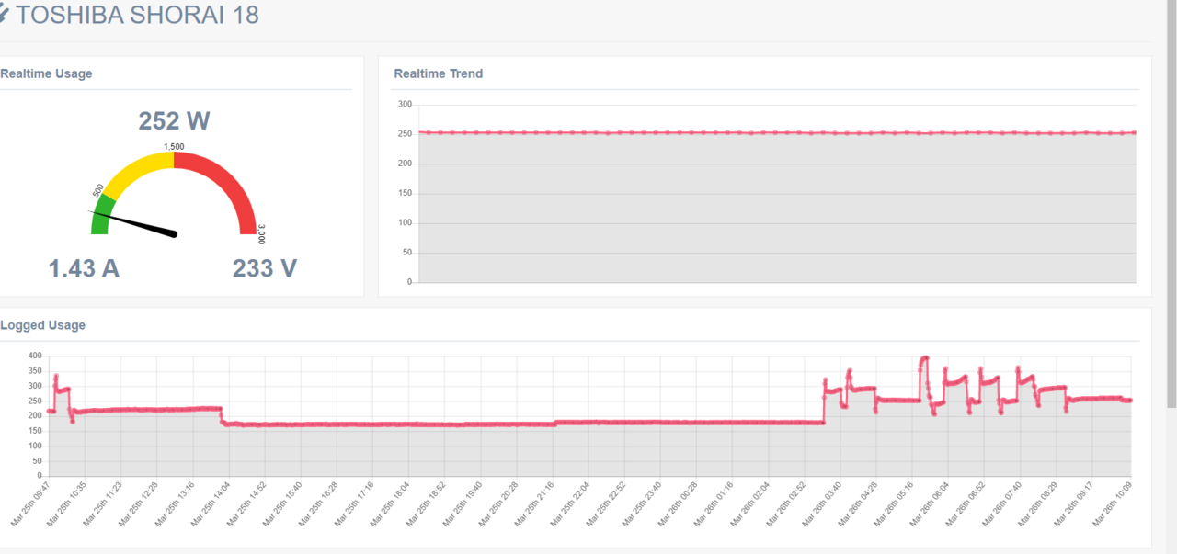The height and width of the screenshot is (554, 1177).
Task: Click the 300 axis label in Realtime Trend
Action: coord(405,104)
